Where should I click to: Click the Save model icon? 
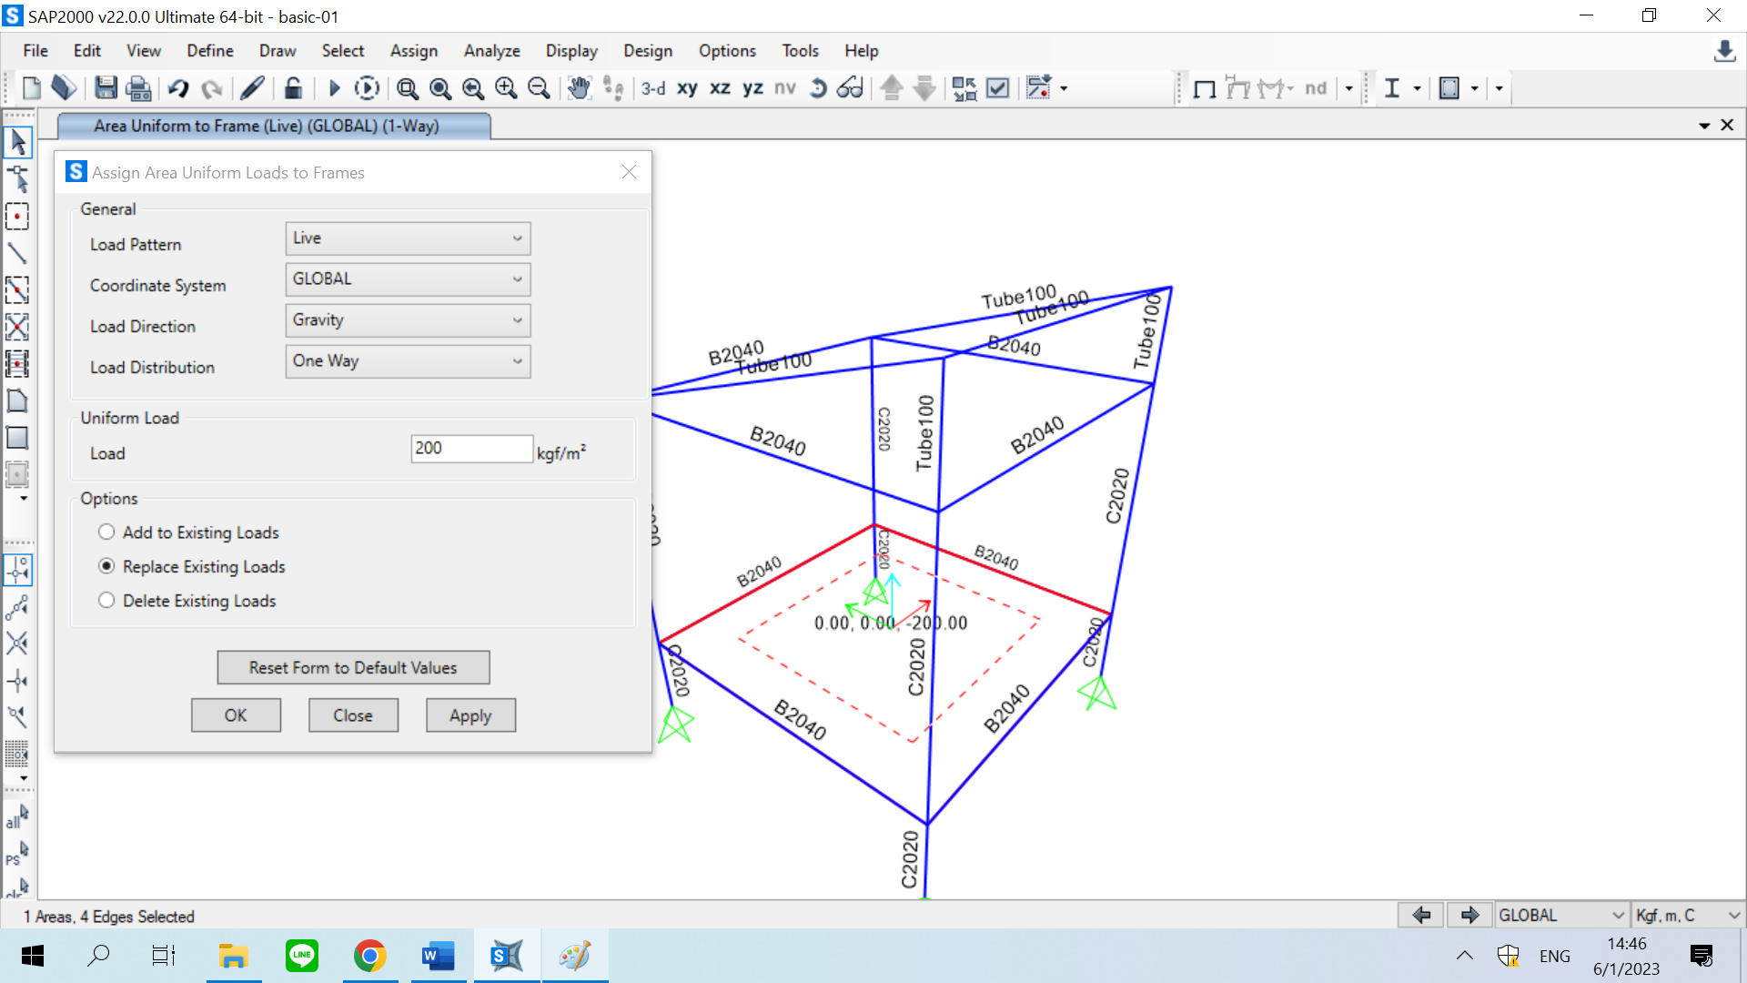[x=106, y=88]
